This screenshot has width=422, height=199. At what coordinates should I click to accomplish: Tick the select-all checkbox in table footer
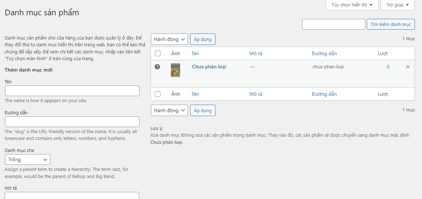[x=158, y=94]
